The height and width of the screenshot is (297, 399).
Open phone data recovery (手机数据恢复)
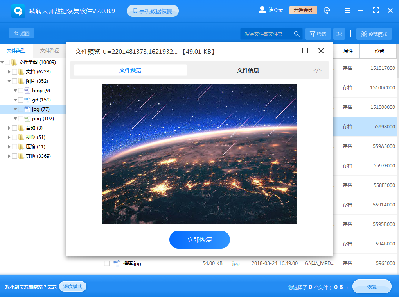[x=153, y=11]
